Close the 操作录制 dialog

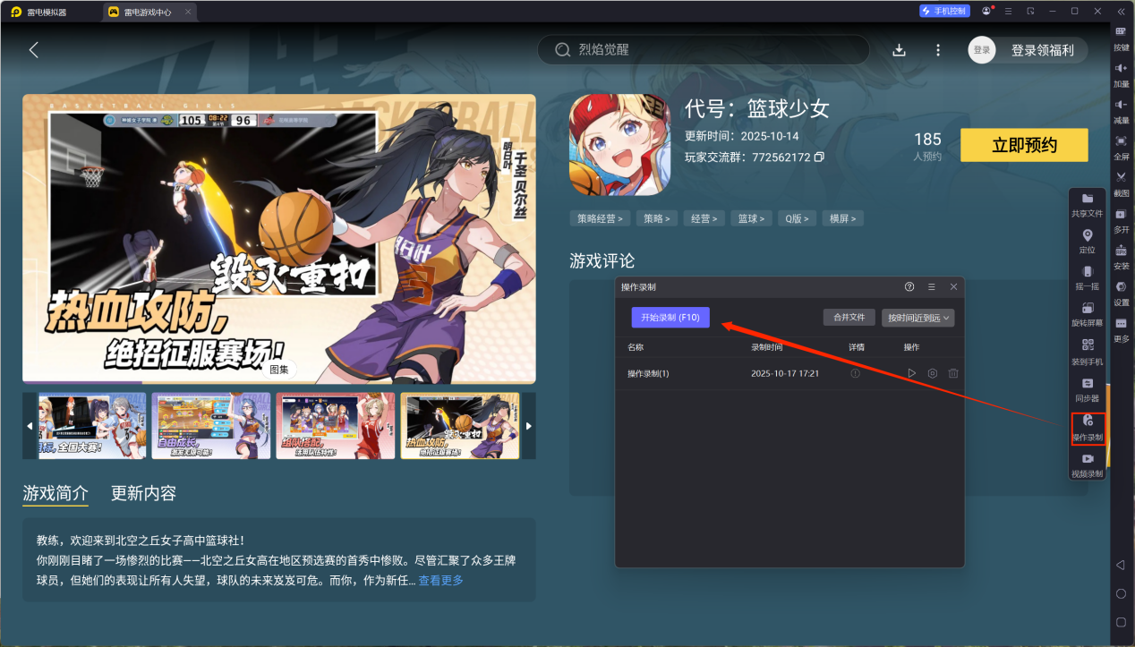click(x=954, y=286)
